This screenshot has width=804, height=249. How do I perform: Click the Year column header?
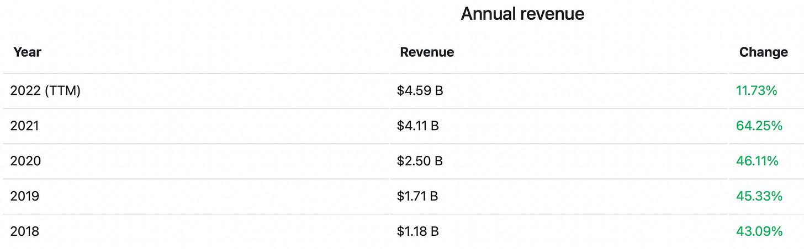coord(28,52)
